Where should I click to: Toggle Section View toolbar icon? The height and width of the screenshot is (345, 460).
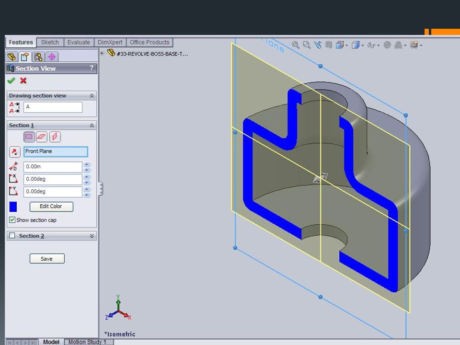click(x=329, y=45)
